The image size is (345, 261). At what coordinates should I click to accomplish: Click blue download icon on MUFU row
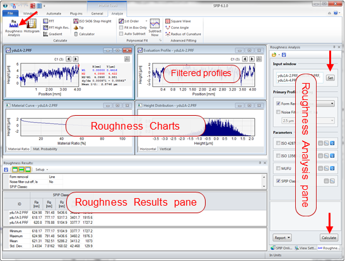pyautogui.click(x=332, y=169)
